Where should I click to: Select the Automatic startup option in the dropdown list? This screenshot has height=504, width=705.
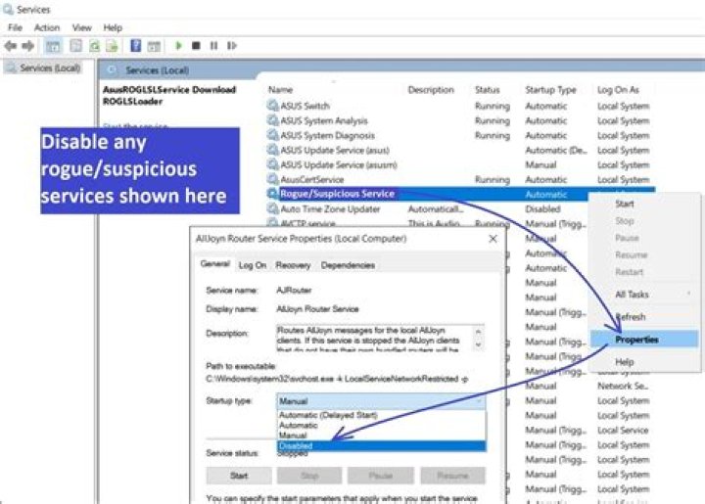pos(381,426)
